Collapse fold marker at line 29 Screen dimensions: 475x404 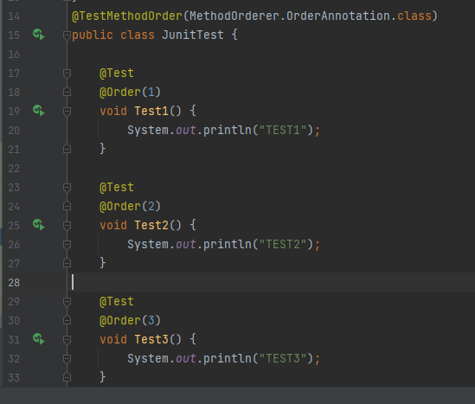click(67, 302)
